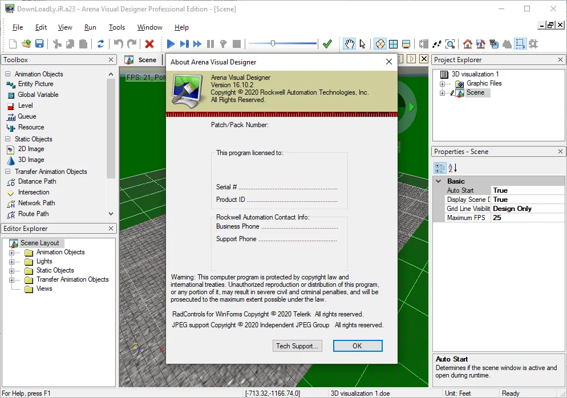Open the Run menu
The height and width of the screenshot is (398, 567).
[90, 27]
